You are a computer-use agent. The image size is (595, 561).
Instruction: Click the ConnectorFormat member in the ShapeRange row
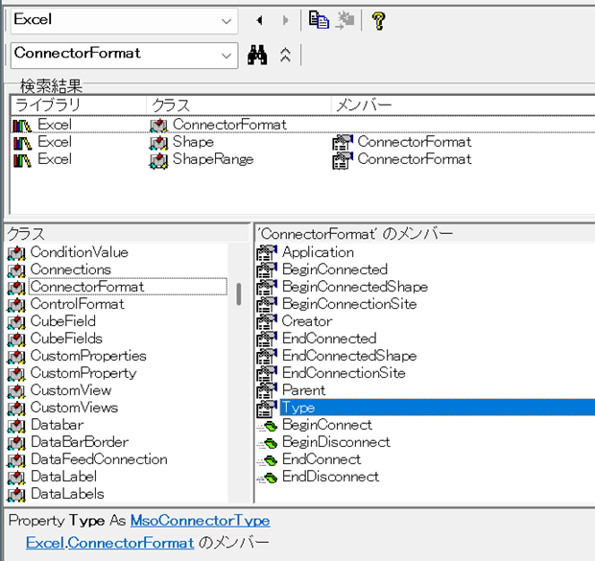point(414,159)
